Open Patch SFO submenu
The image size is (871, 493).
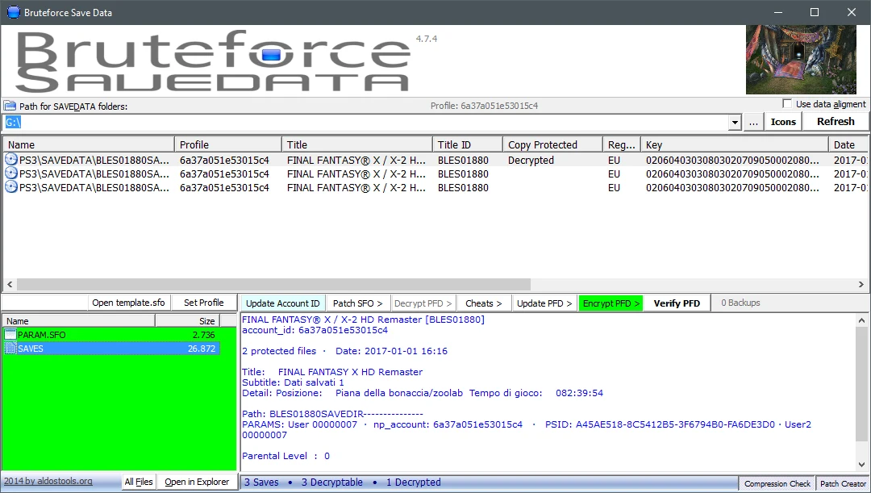coord(358,303)
